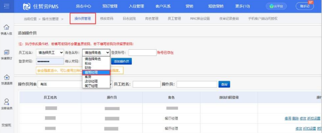Image resolution: width=322 pixels, height=133 pixels.
Task: Click the 查询 search button
Action: (x=224, y=84)
